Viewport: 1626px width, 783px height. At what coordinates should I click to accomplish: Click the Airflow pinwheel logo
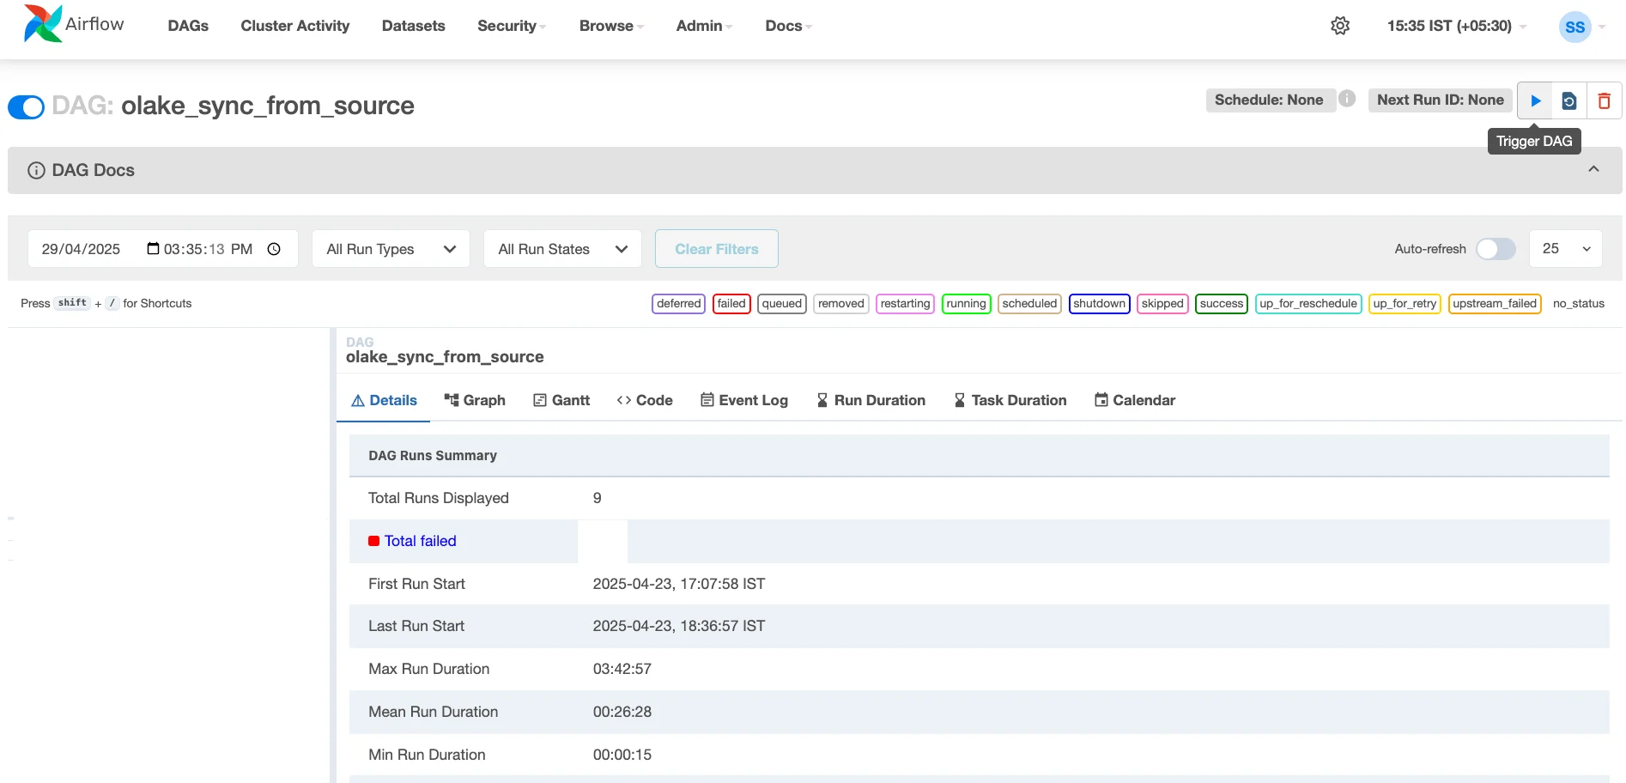pyautogui.click(x=43, y=24)
